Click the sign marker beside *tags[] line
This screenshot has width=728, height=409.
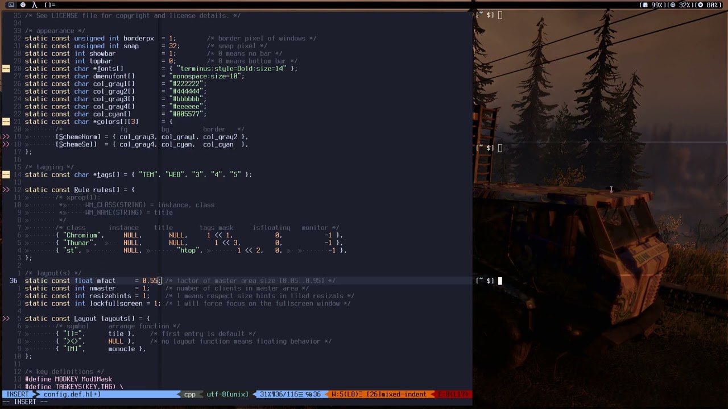[x=6, y=174]
